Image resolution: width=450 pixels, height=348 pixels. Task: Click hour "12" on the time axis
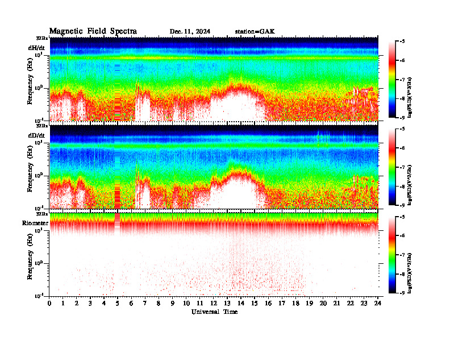click(214, 303)
